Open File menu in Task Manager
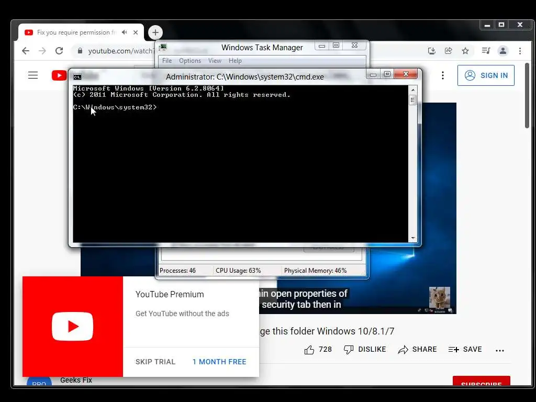 tap(167, 61)
